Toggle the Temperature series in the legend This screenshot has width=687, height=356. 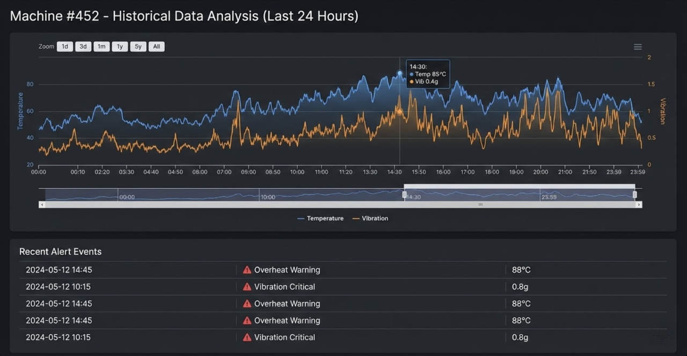[320, 219]
